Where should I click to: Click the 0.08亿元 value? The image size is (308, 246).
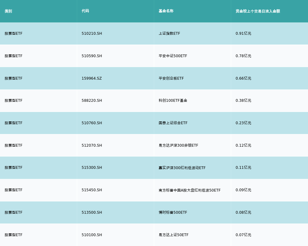coord(243,212)
